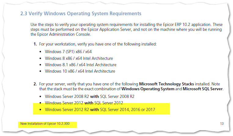This screenshot has width=233, height=136.
Task: Click the Windows 7 (SP1) x86 / x64 line
Action: pos(68,52)
